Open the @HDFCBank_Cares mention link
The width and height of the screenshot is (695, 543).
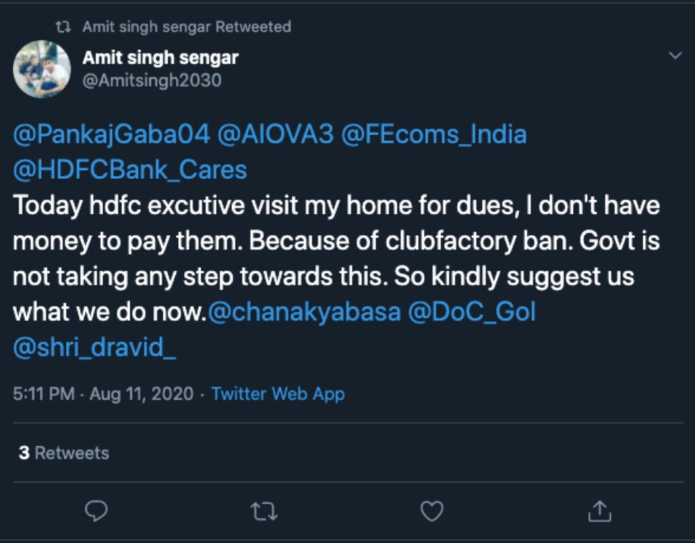tap(130, 170)
